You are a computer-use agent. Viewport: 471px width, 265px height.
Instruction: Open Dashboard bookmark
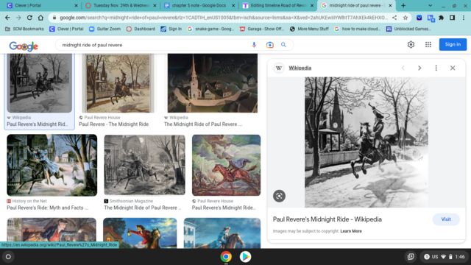click(141, 29)
